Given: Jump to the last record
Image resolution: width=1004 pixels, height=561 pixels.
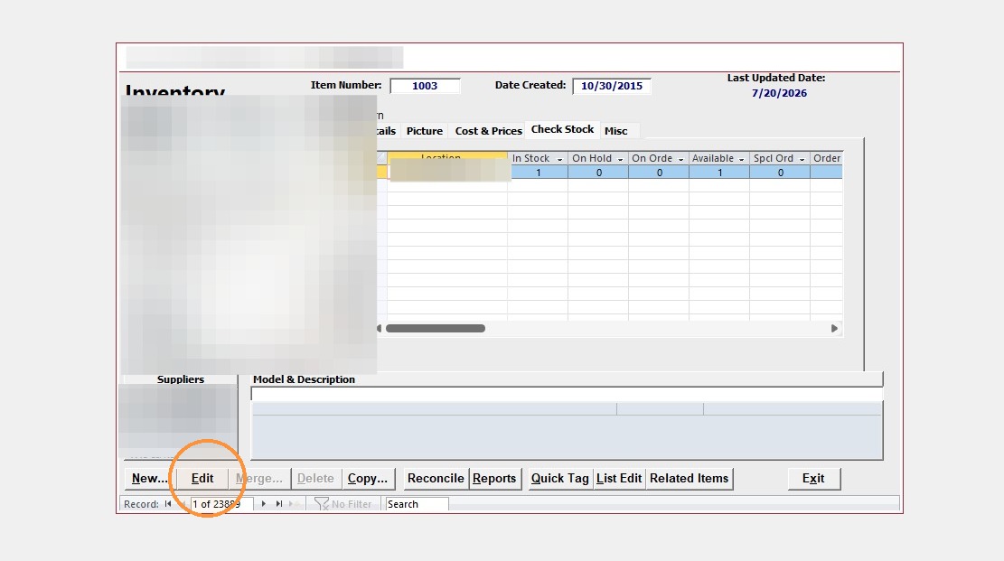Looking at the screenshot, I should (x=278, y=504).
